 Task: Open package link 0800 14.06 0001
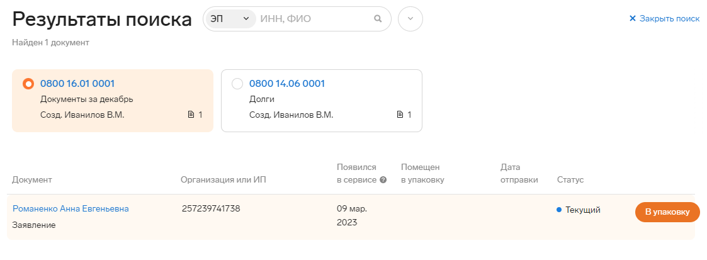click(287, 83)
